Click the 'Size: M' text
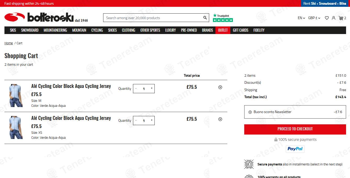Screen dimensions: 350x178 tap(36, 101)
